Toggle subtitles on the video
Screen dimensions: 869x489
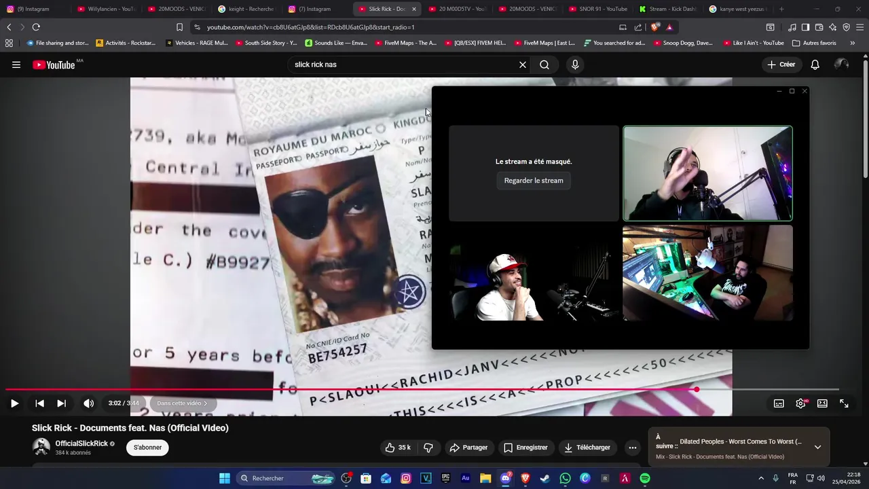[779, 403]
